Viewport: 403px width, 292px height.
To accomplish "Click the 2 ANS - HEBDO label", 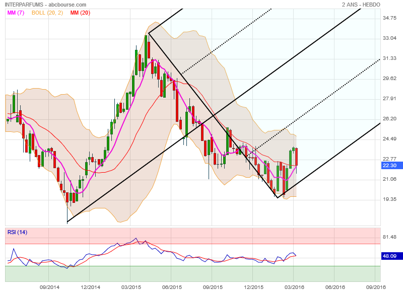I will pyautogui.click(x=361, y=5).
